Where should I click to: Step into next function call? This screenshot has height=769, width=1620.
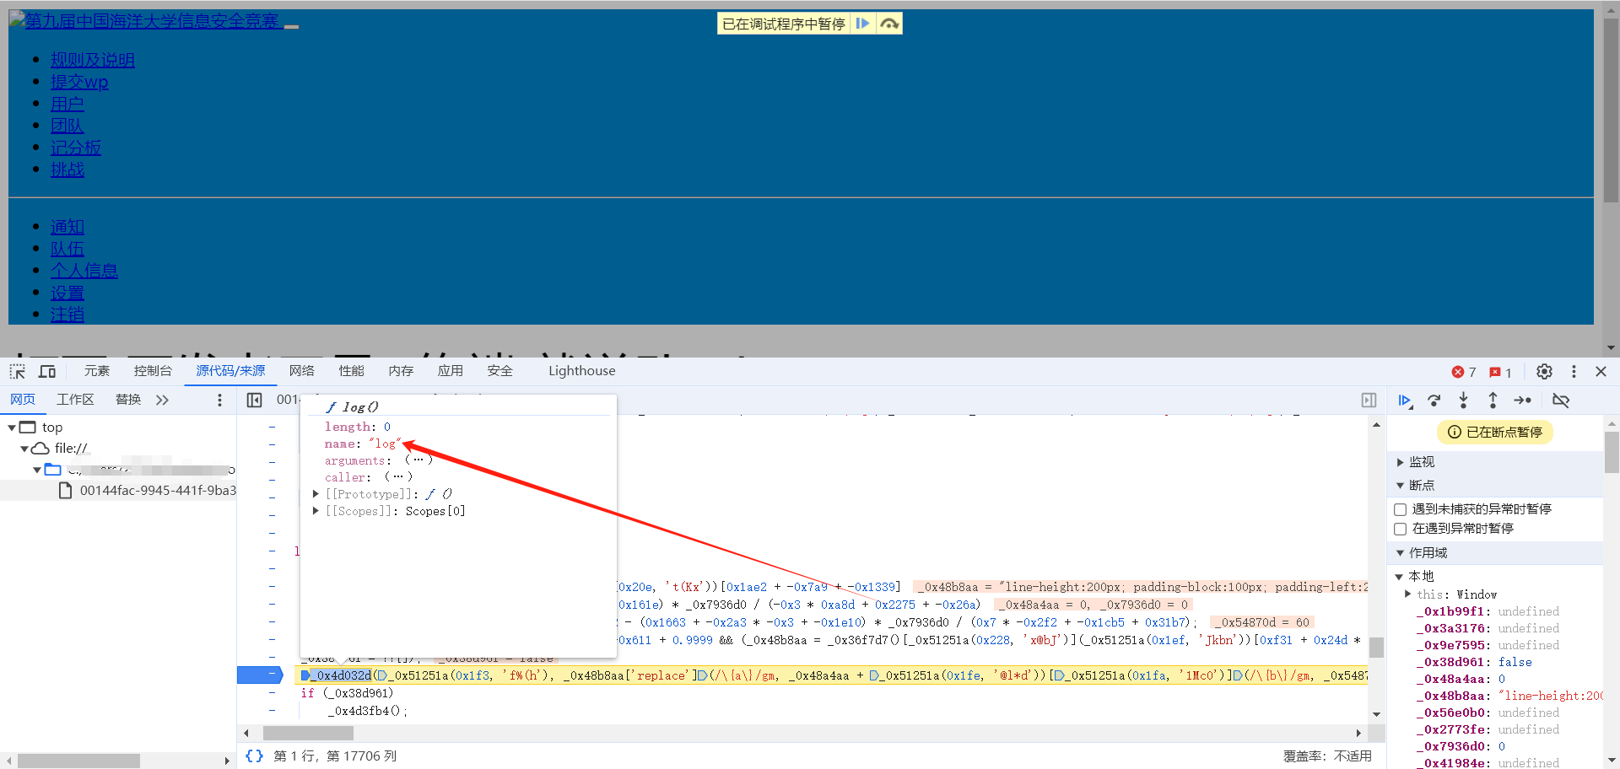click(x=1463, y=401)
